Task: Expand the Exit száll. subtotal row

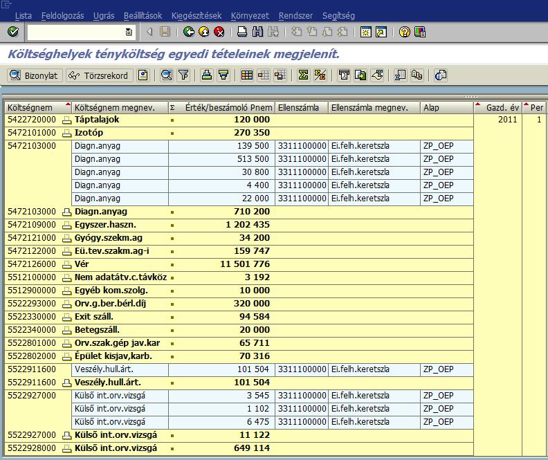Action: [x=66, y=317]
